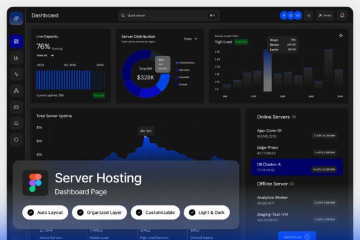This screenshot has height=240, width=360.
Task: Open the storage drive sidebar icon
Action: point(16,107)
